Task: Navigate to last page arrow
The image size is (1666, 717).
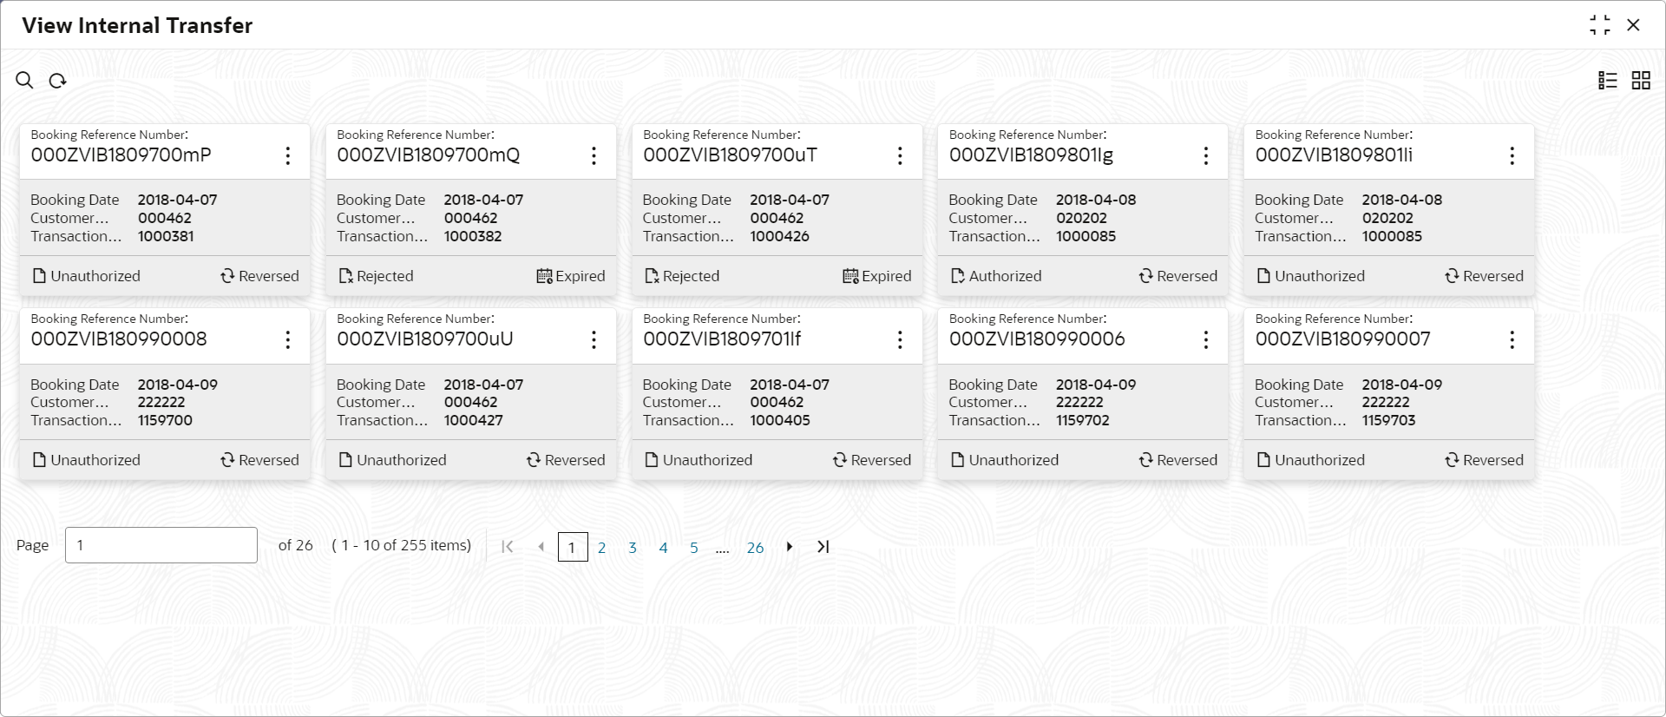Action: pos(823,547)
